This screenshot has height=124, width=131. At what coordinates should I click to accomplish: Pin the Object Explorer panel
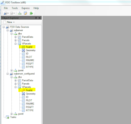(36, 18)
